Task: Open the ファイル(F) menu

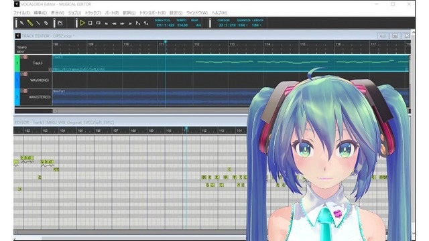Action: 21,13
